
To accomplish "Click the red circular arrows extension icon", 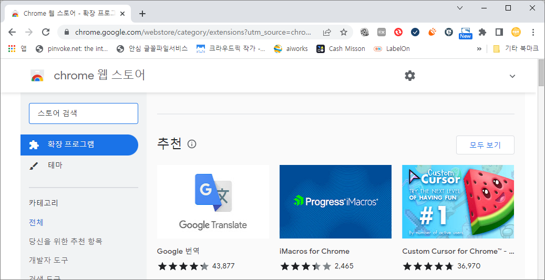I will 398,33.
